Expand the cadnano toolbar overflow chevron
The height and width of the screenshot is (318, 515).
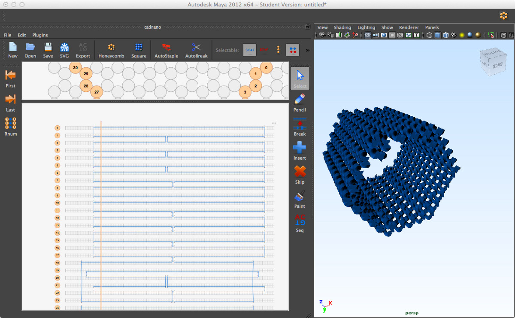point(307,50)
